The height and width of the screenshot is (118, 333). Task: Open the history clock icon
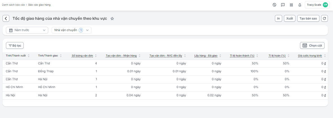pyautogui.click(x=274, y=5)
